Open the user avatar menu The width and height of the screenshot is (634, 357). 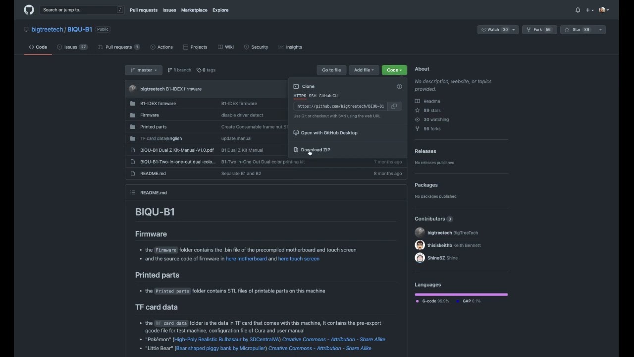tap(604, 10)
